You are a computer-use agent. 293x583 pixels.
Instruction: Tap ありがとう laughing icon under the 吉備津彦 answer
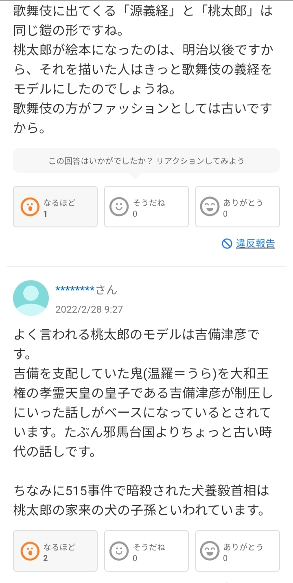[x=210, y=551]
